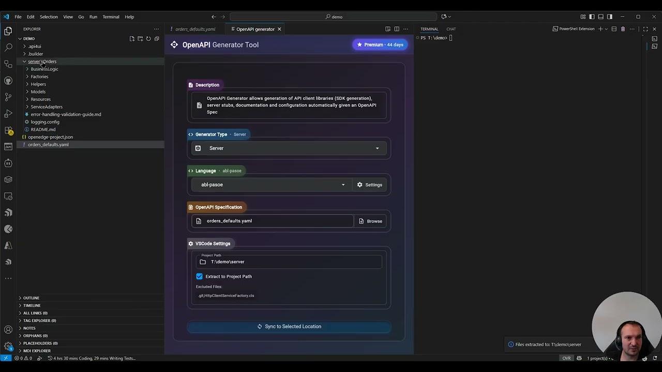The width and height of the screenshot is (662, 372).
Task: Click the New File icon in Explorer
Action: pyautogui.click(x=132, y=39)
